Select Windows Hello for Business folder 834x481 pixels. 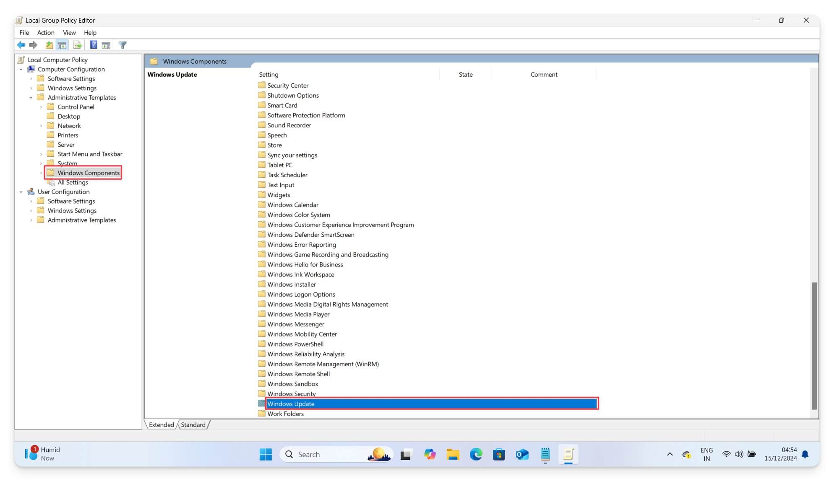coord(305,264)
